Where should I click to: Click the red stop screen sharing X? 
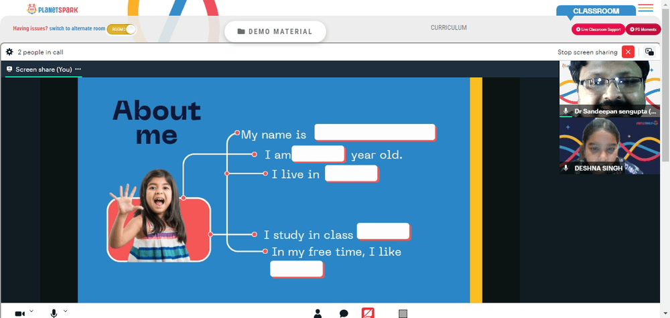(x=628, y=52)
